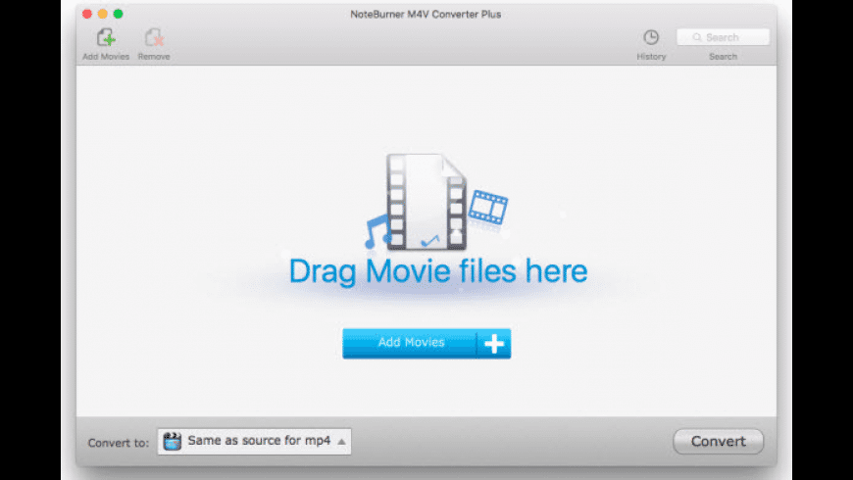This screenshot has width=853, height=480.
Task: Click the Search input field
Action: 723,37
